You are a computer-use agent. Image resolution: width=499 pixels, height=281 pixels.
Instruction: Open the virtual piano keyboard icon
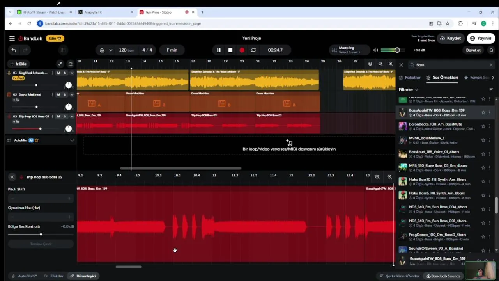point(63,50)
